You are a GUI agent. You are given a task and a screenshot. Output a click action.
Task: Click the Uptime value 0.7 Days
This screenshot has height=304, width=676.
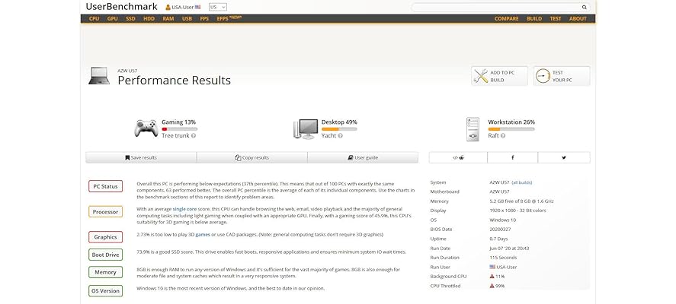[498, 239]
